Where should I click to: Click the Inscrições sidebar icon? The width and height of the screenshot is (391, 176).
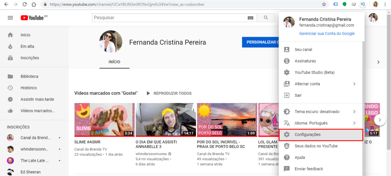[10, 58]
